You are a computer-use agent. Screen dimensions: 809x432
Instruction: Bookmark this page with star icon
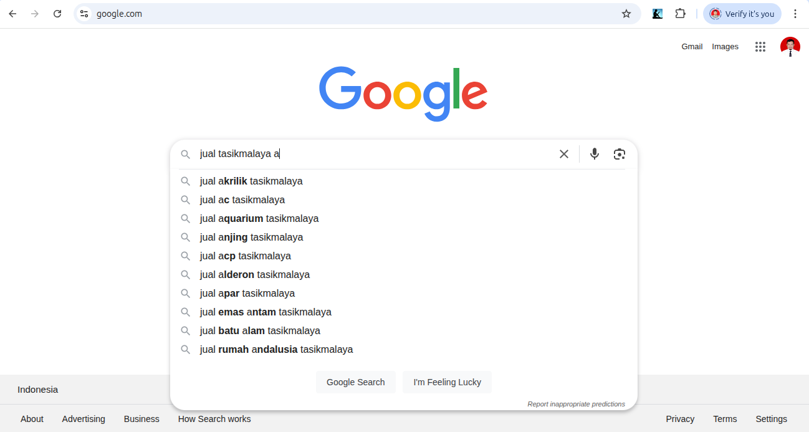click(x=626, y=14)
